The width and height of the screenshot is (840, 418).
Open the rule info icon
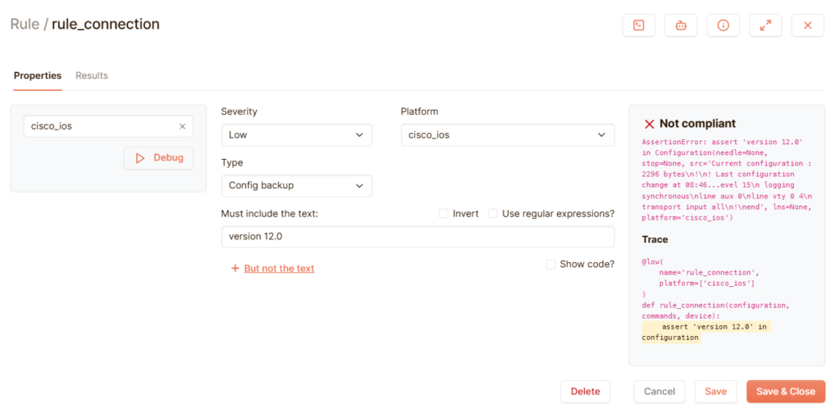pyautogui.click(x=723, y=25)
